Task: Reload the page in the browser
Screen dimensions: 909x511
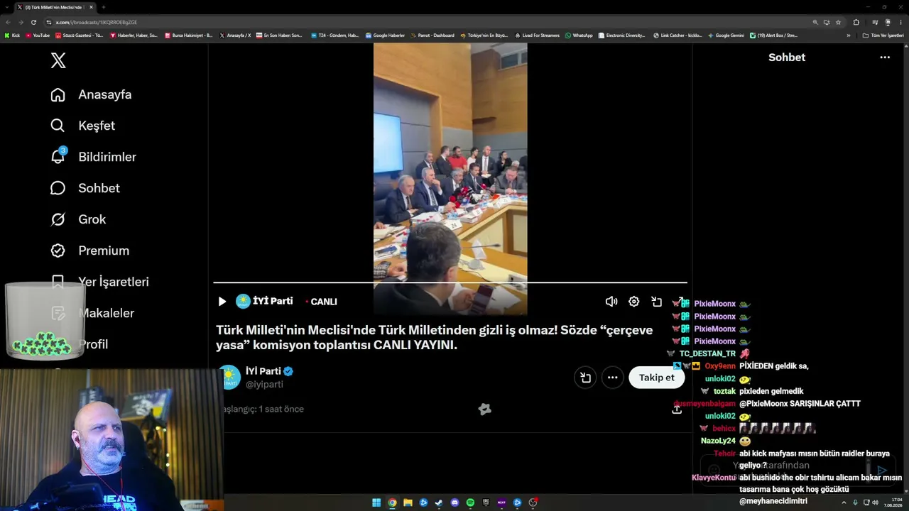Action: 33,22
